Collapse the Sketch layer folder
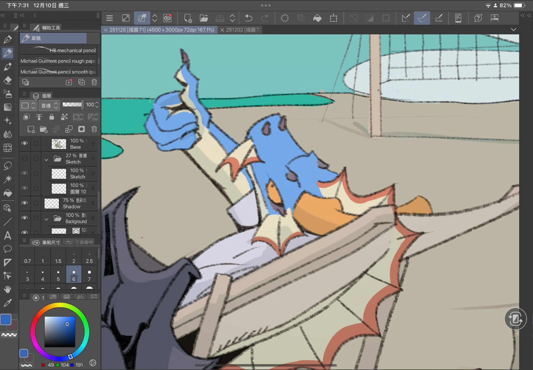Image resolution: width=533 pixels, height=370 pixels. 46,160
